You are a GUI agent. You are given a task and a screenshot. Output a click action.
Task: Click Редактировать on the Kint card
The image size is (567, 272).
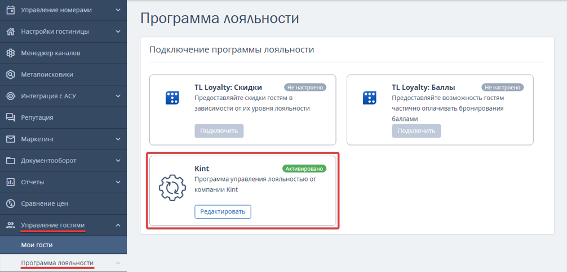223,212
